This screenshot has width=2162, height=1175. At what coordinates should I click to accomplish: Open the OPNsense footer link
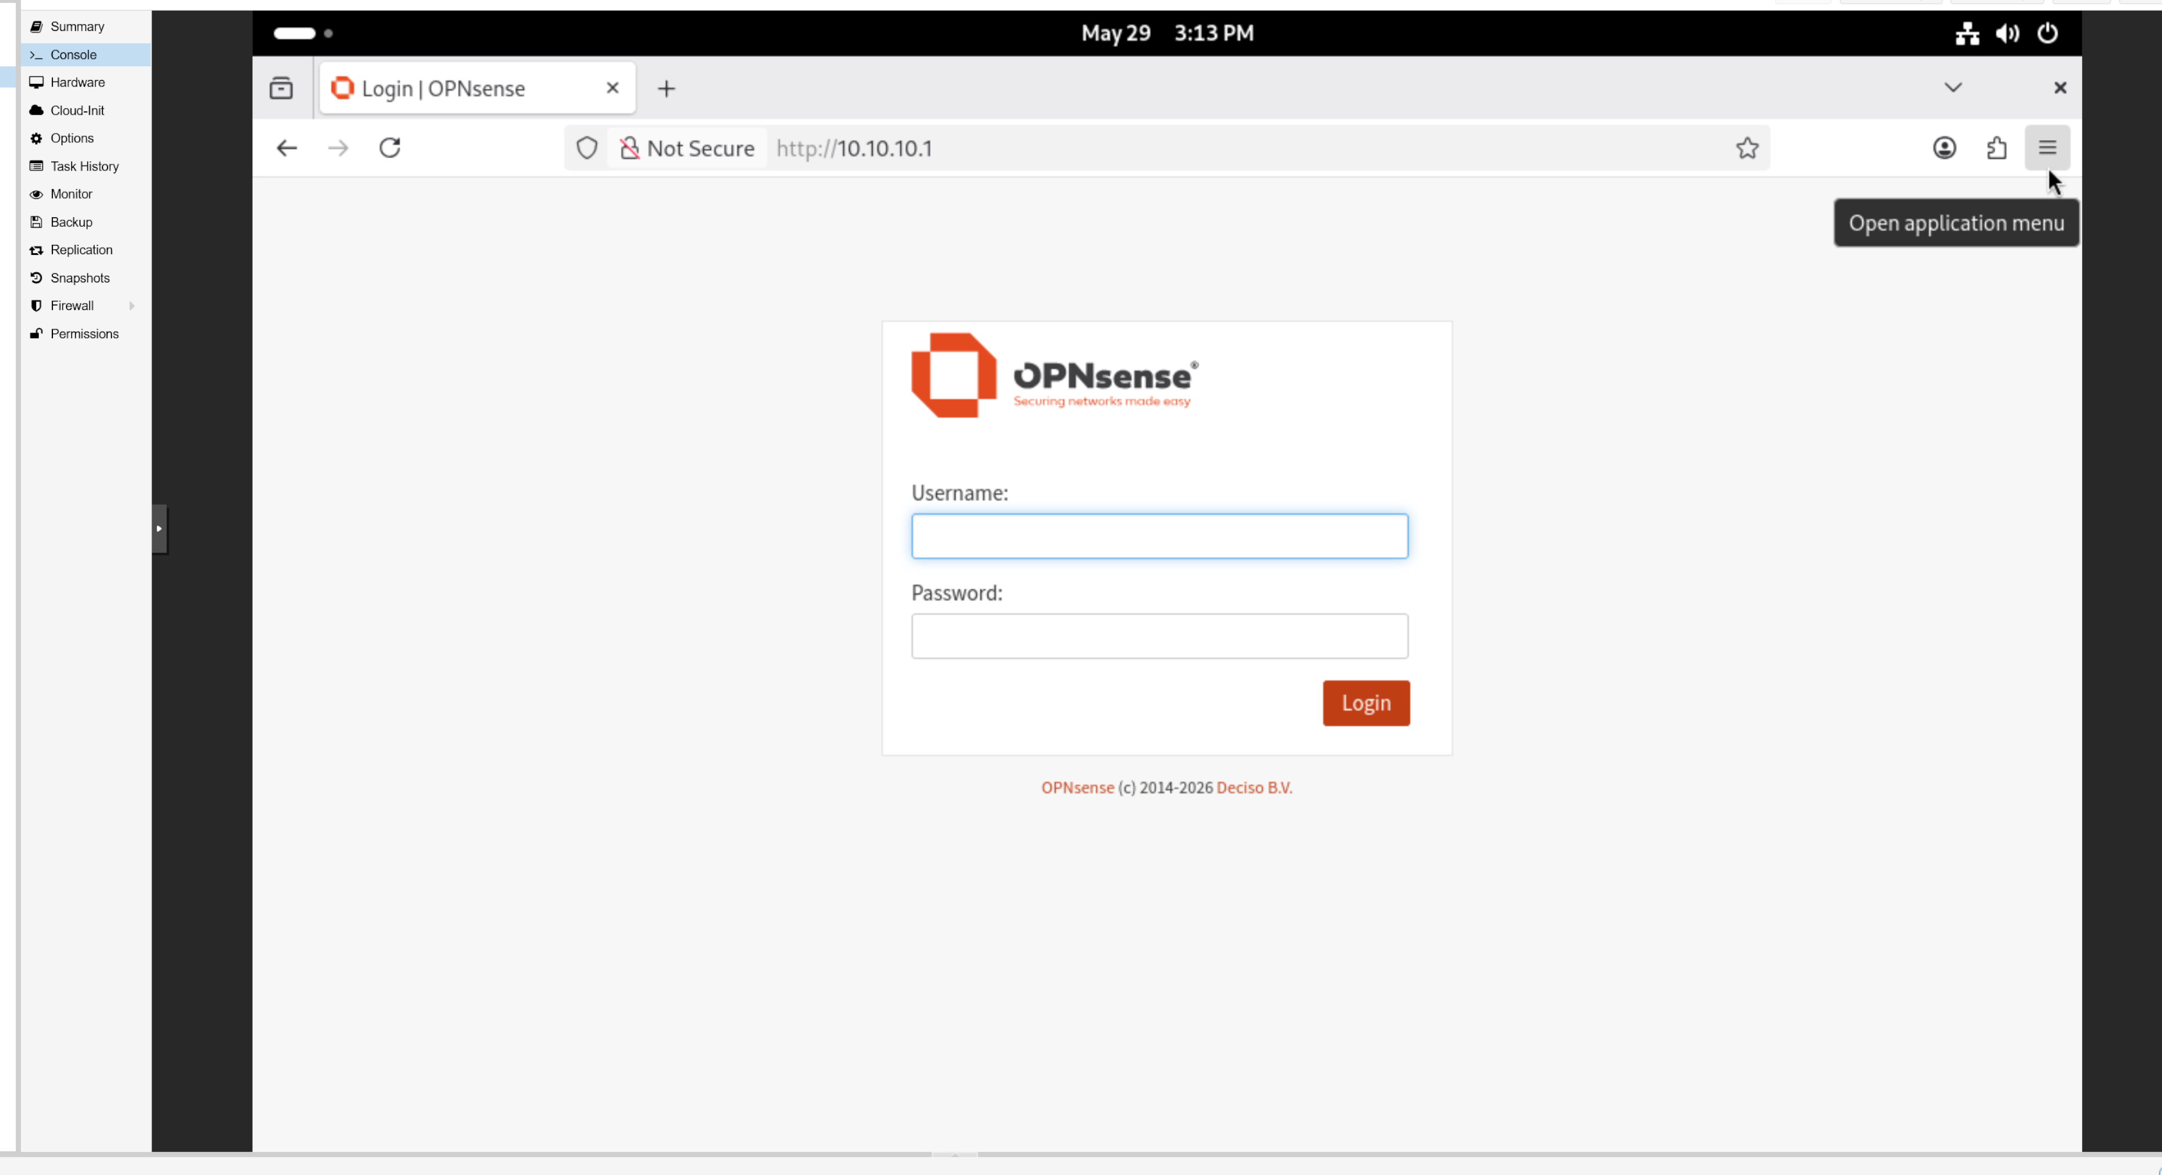[1078, 787]
